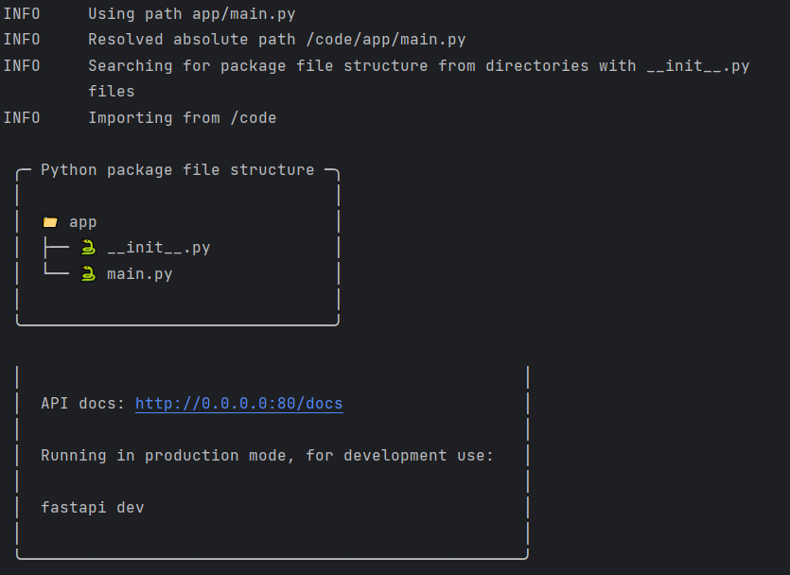The height and width of the screenshot is (575, 790).
Task: Click the wrapped word "files" in the log
Action: pyautogui.click(x=112, y=92)
